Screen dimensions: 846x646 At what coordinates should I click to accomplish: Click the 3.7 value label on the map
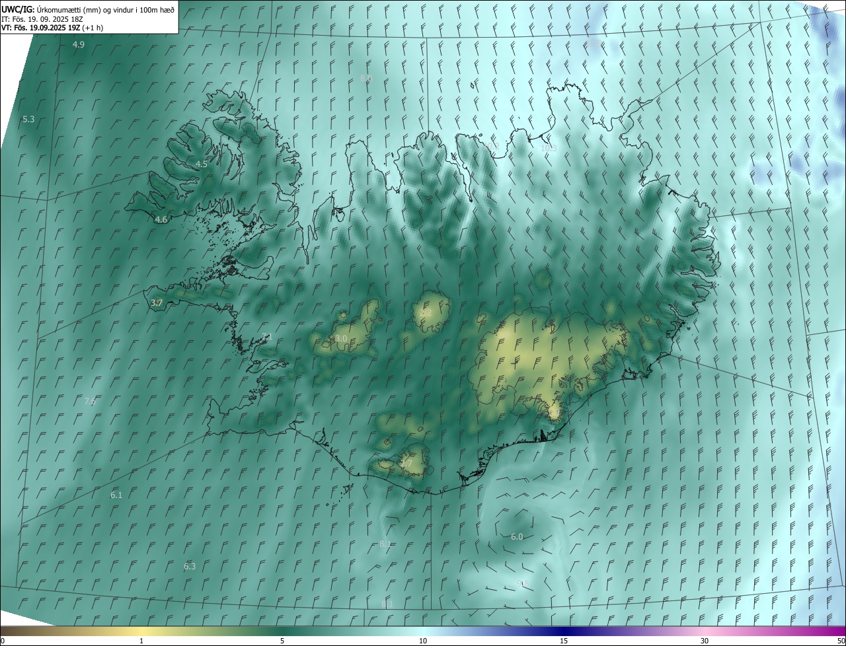coord(157,303)
